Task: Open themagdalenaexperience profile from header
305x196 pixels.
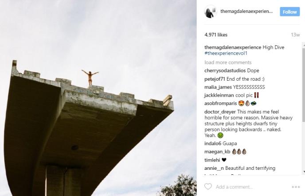Action: point(246,12)
